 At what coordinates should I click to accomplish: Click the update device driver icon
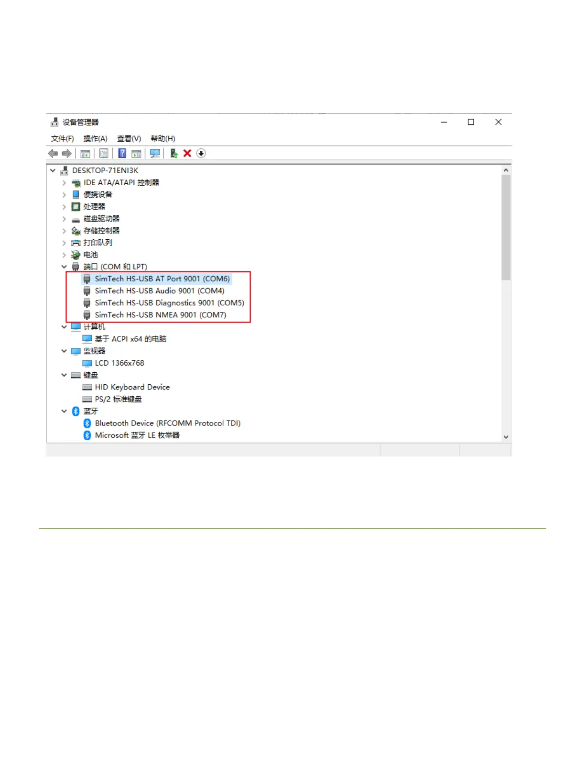coord(174,154)
